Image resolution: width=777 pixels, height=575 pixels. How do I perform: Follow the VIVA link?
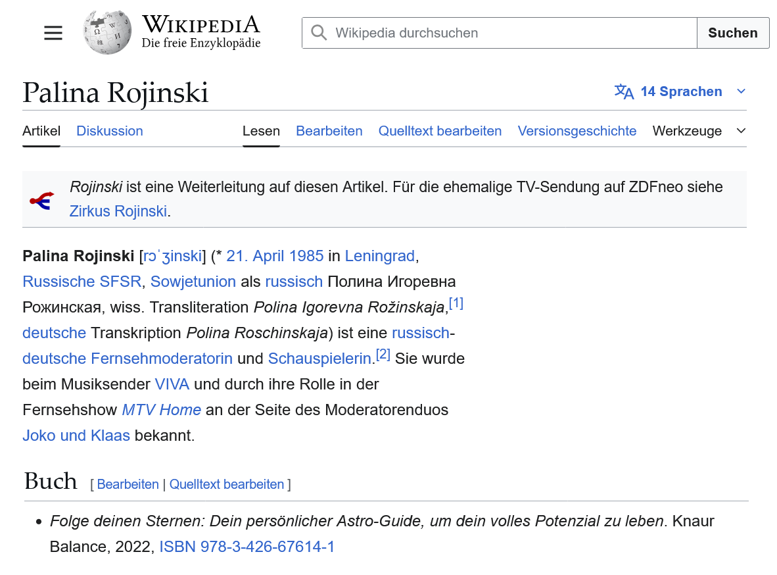172,384
